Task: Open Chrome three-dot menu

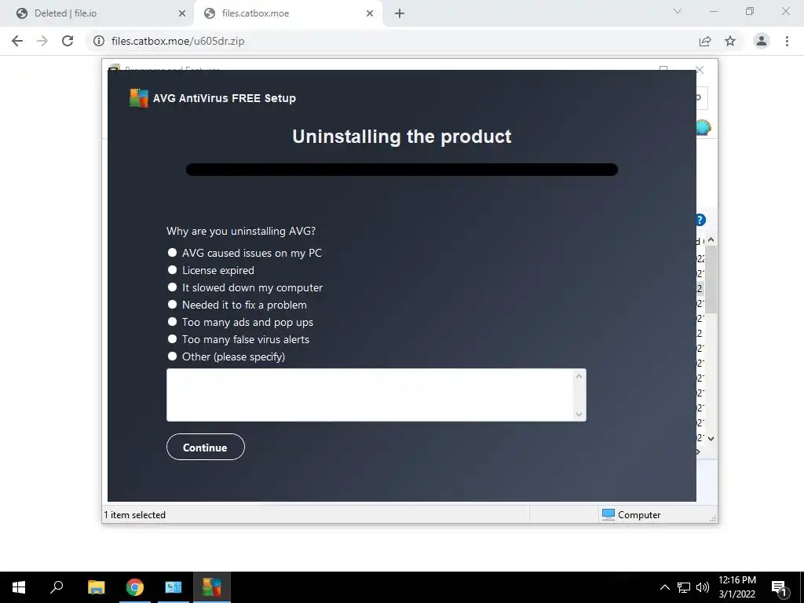Action: point(787,41)
